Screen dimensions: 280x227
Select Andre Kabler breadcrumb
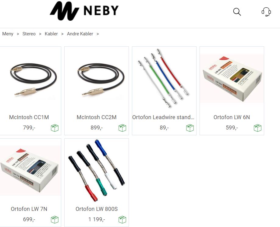[80, 34]
